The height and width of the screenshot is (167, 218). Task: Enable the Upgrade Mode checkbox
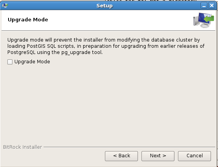(10, 62)
